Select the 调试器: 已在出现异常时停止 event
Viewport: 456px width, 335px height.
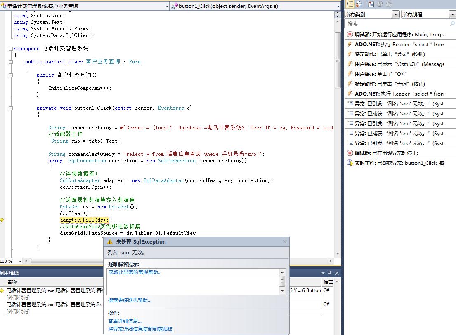pos(400,153)
